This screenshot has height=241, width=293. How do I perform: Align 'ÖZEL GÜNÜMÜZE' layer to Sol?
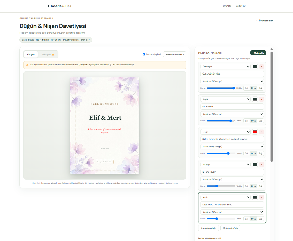[246, 88]
